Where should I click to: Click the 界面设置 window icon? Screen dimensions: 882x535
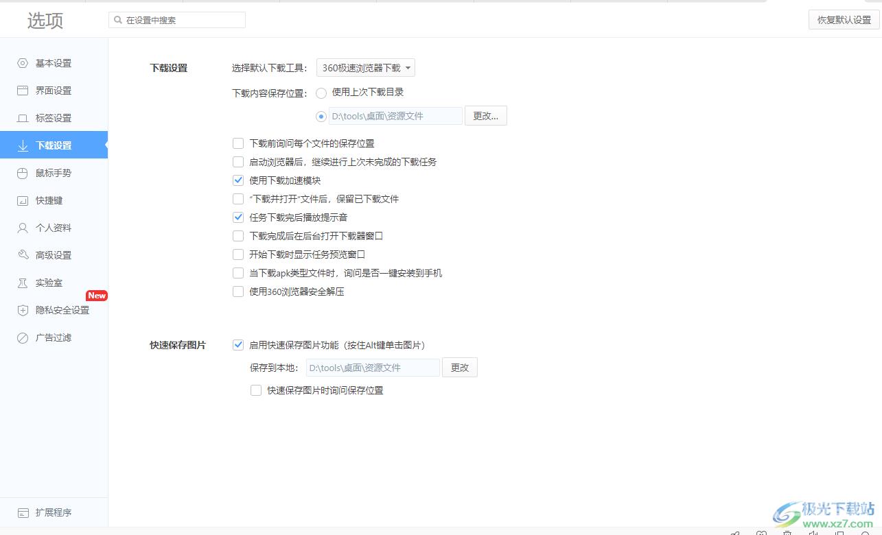(x=23, y=91)
